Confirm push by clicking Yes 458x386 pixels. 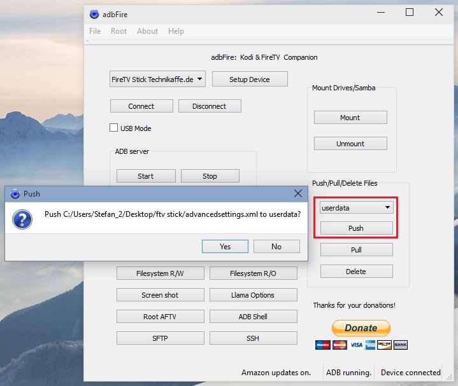225,247
